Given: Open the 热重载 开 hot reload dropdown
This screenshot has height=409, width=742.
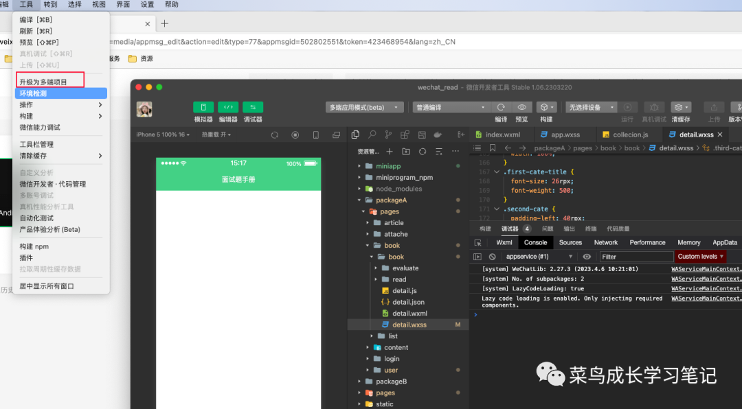Looking at the screenshot, I should coord(216,135).
